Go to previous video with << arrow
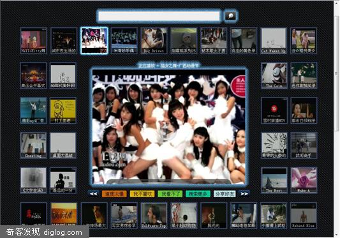The width and height of the screenshot is (340, 238). [x=94, y=194]
